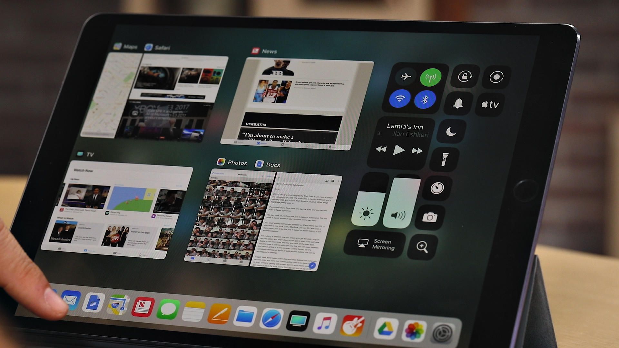Screen dimensions: 619x348
Task: Open Screen Mirroring settings
Action: click(376, 245)
